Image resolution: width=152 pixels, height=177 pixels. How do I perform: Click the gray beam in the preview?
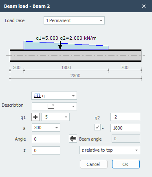click(x=75, y=56)
